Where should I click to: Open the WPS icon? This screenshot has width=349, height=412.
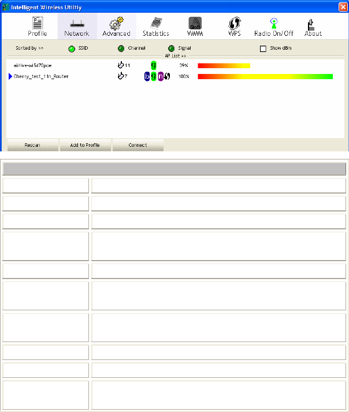pos(234,23)
